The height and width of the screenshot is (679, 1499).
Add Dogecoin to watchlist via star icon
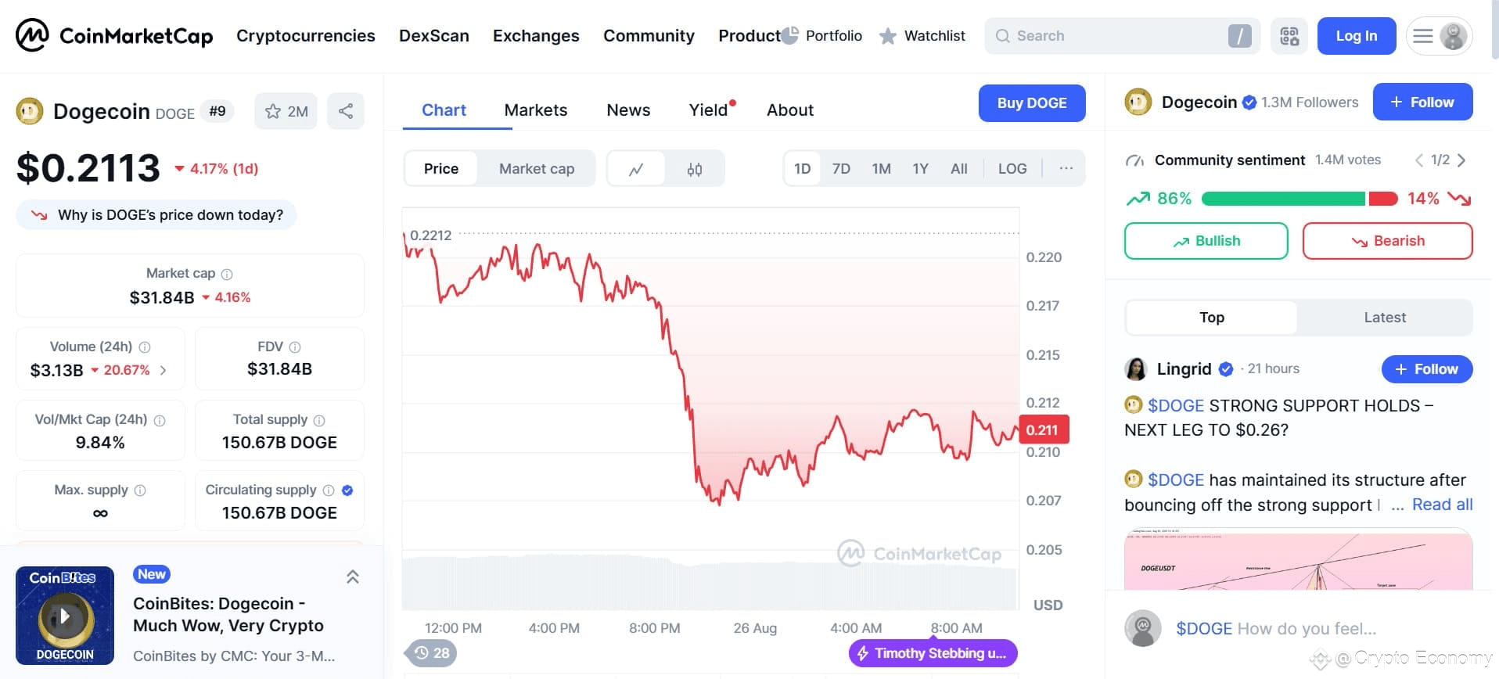point(286,111)
